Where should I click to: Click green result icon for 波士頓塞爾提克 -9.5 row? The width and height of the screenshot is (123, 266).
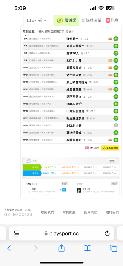(x=116, y=82)
